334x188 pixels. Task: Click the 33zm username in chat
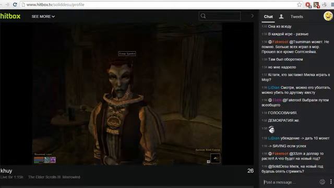point(277,100)
